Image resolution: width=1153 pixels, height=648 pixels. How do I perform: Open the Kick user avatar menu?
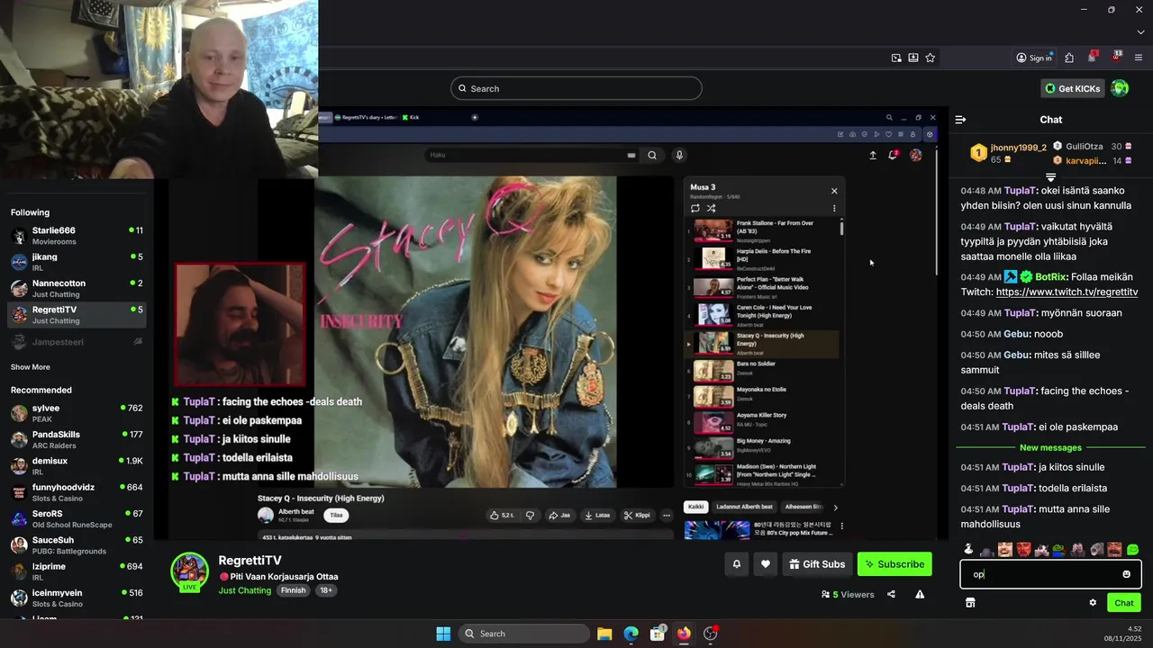[1120, 88]
